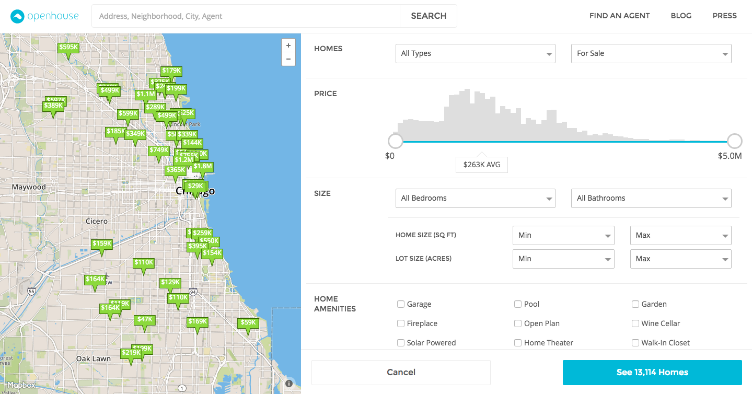
Task: Tick the Open Plan checkbox
Action: click(518, 323)
